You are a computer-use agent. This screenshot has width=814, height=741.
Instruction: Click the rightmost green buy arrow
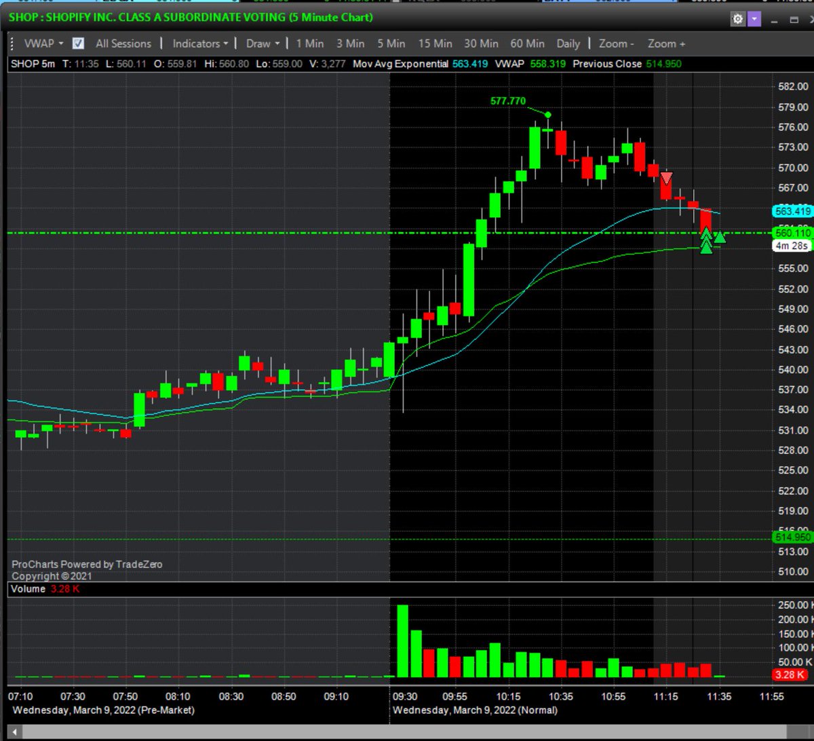pos(720,237)
